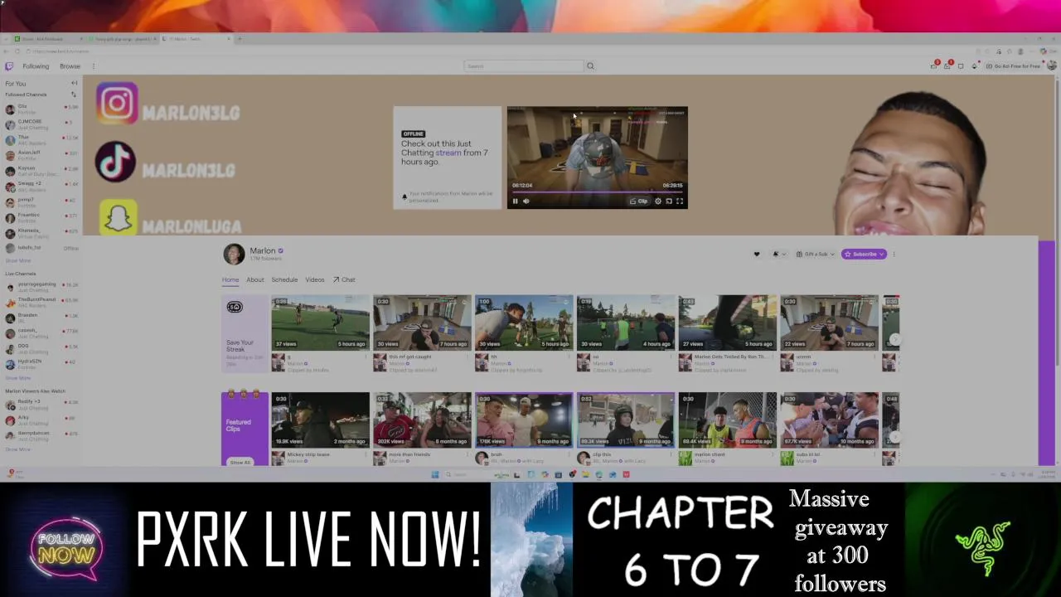Pause the video player

(x=515, y=201)
